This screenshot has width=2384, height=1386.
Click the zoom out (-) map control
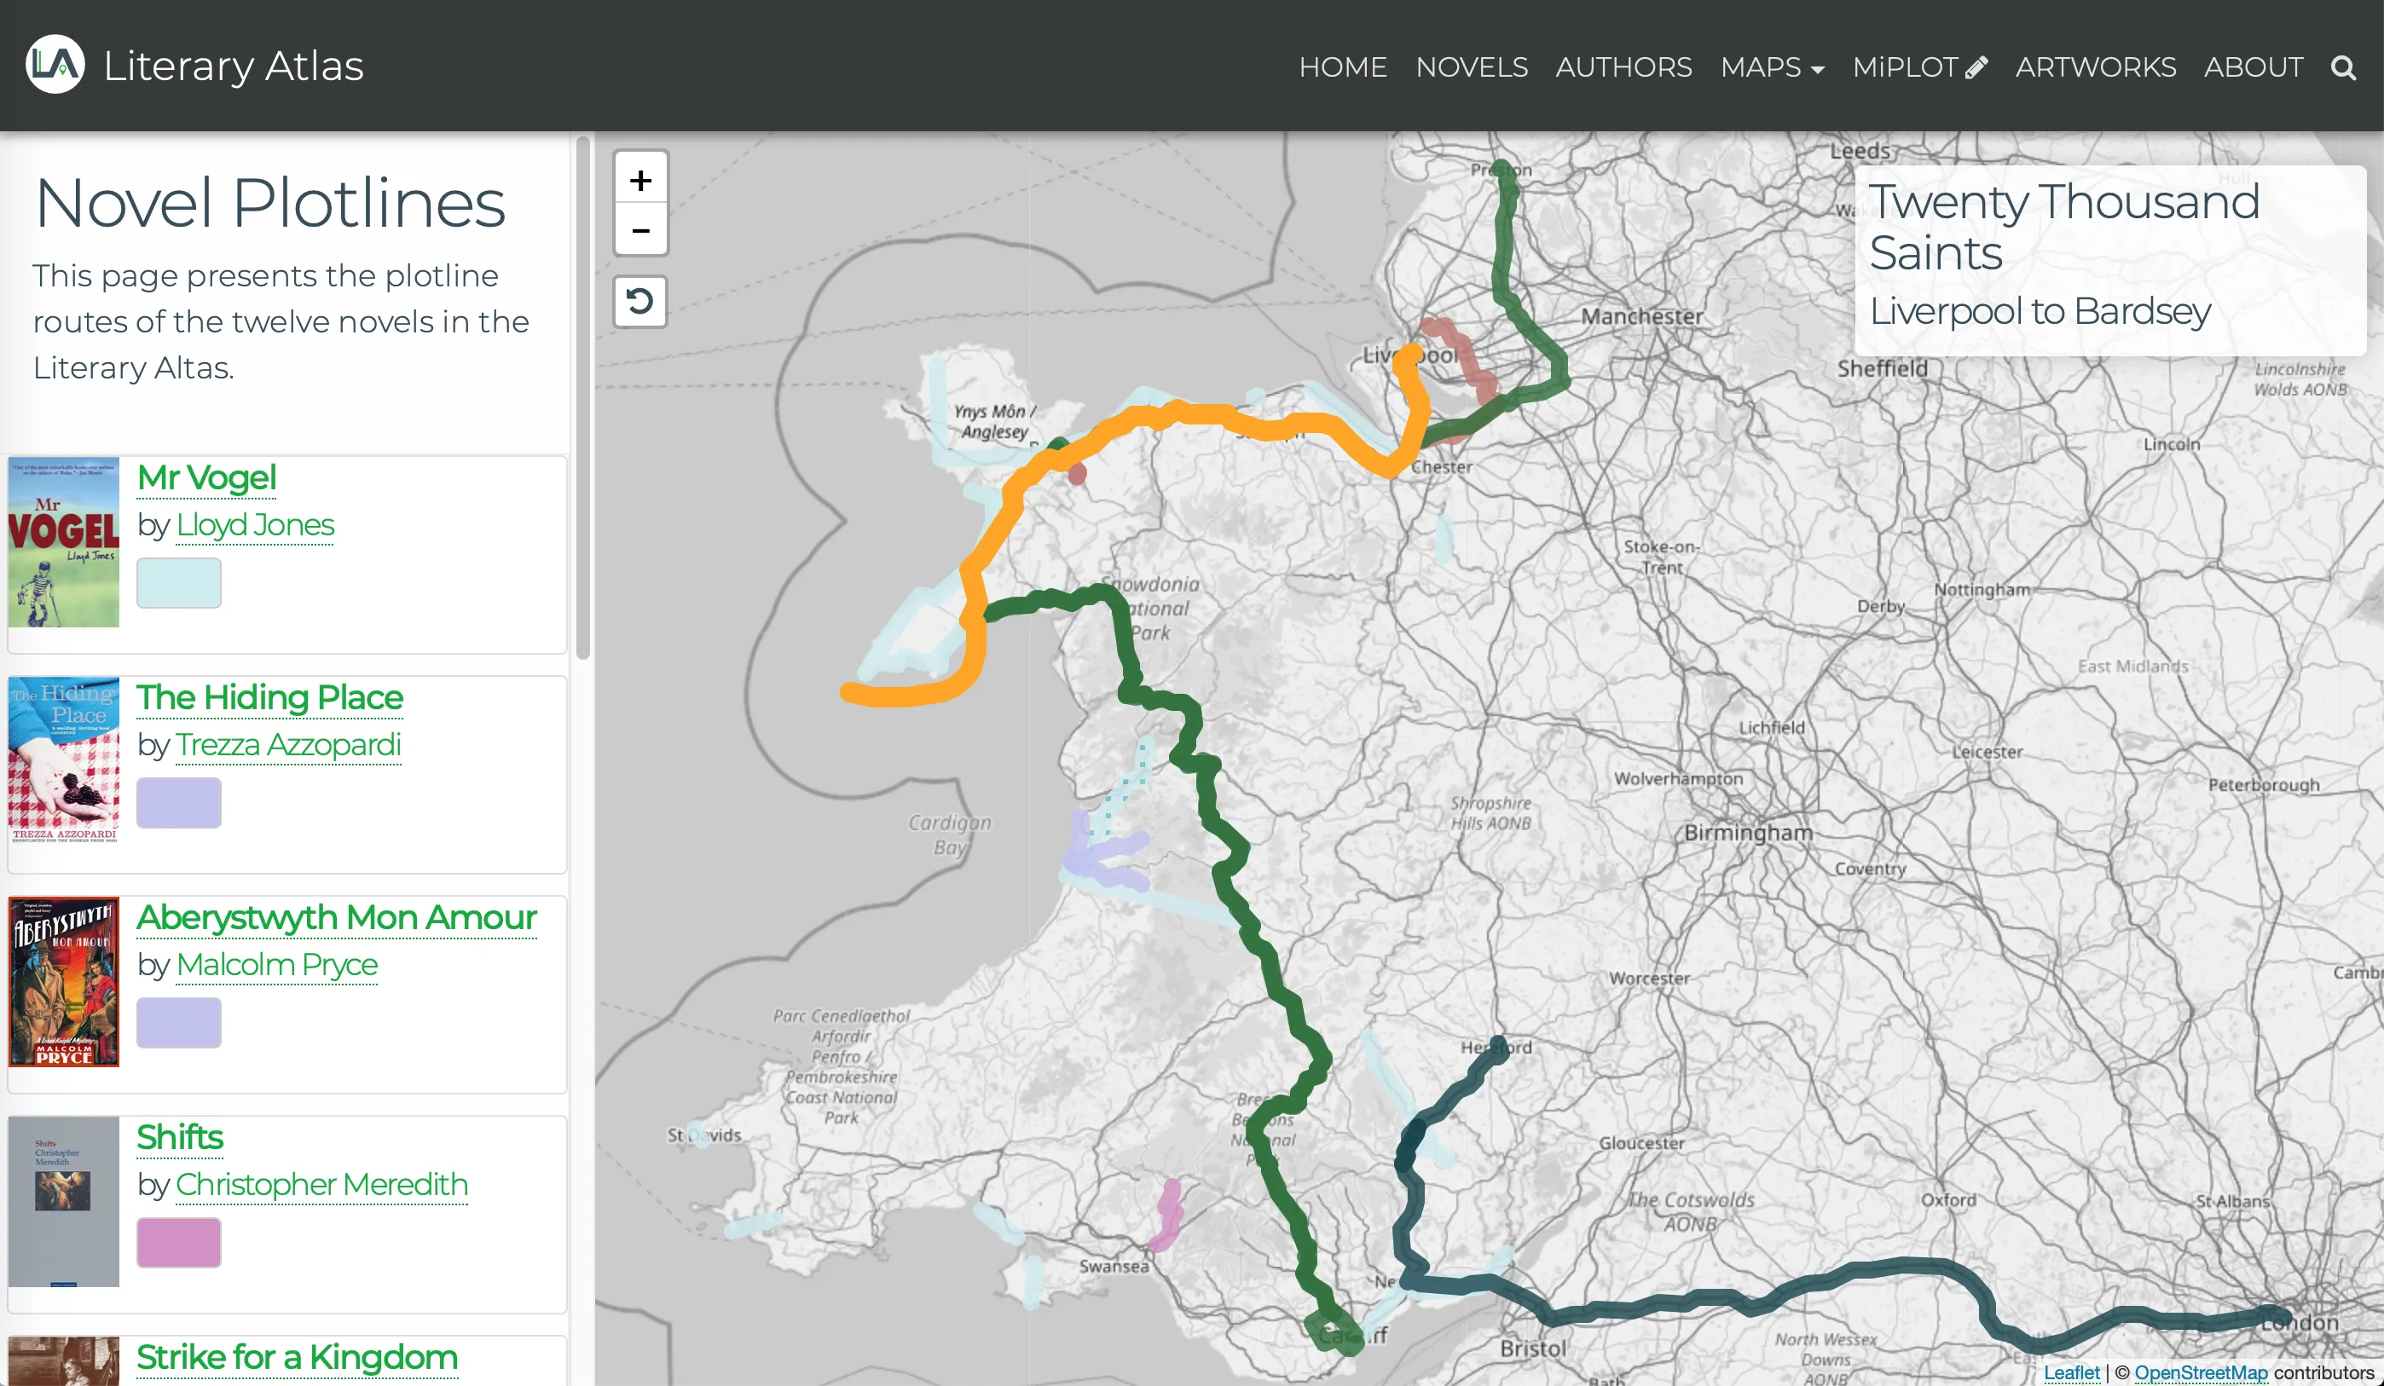[x=642, y=231]
